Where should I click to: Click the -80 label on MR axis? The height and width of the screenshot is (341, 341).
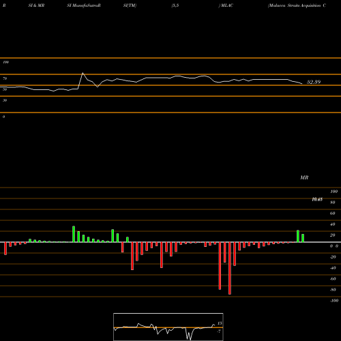(x=333, y=290)
